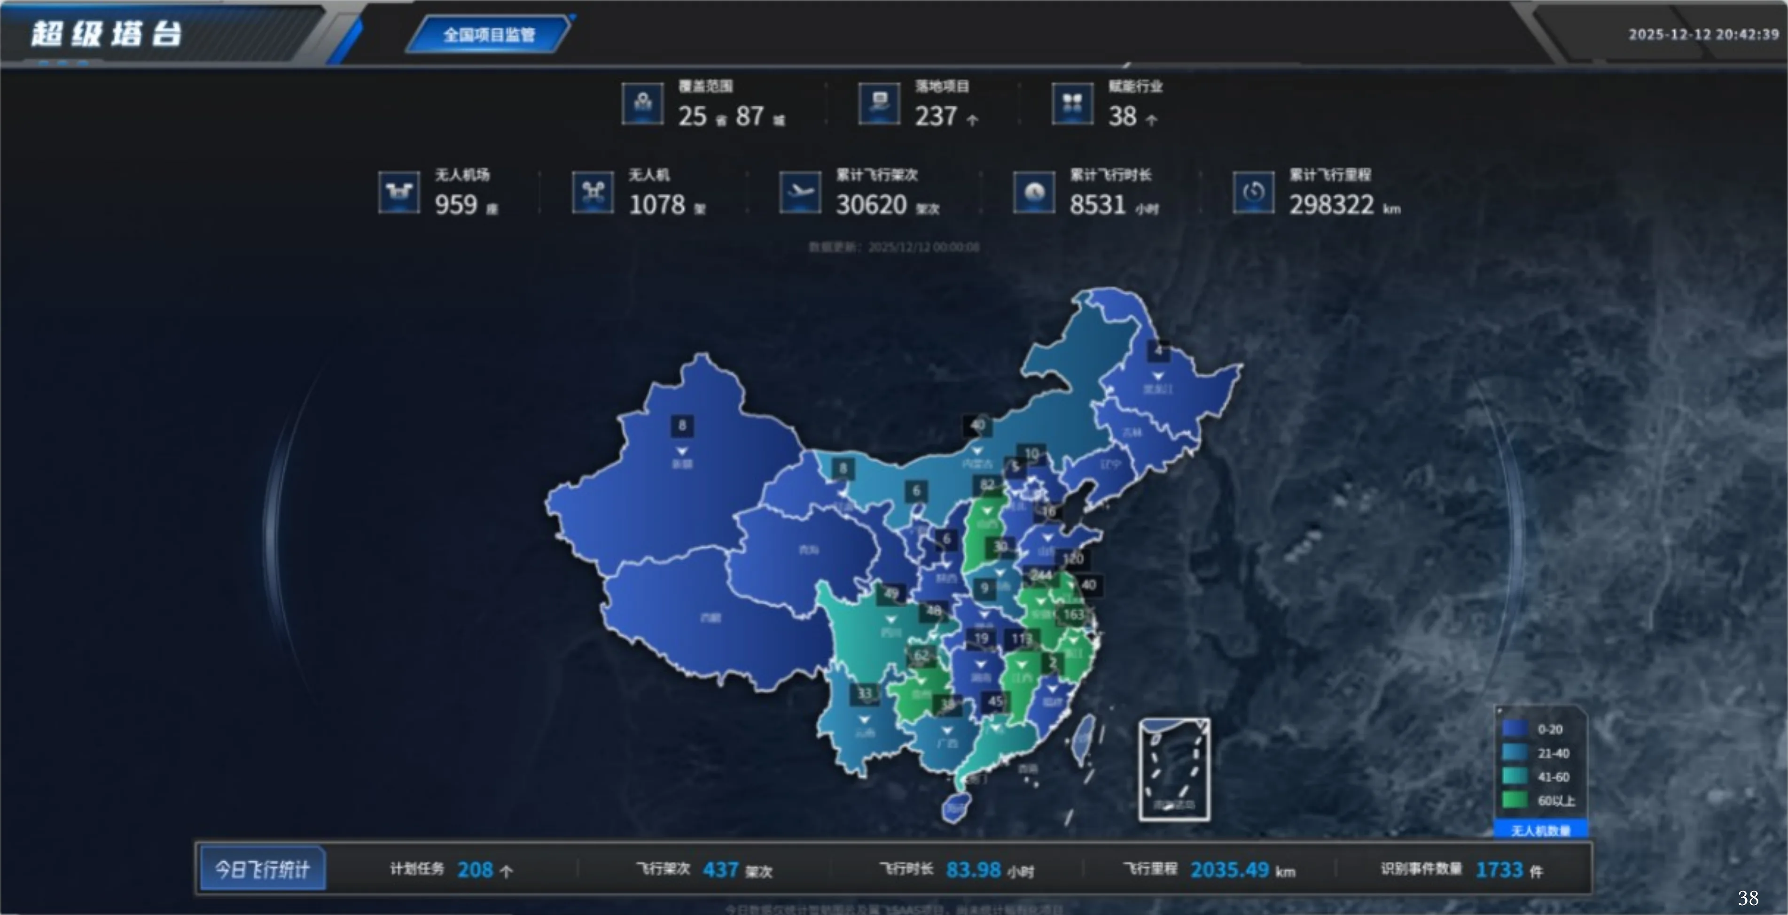Click the 数据更新 date text

coord(894,247)
